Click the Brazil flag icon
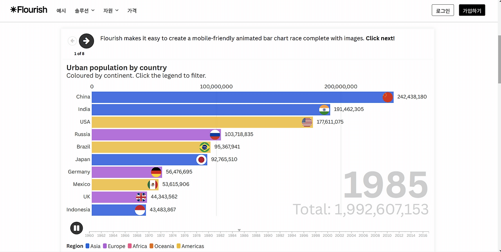501x252 pixels. [x=204, y=147]
